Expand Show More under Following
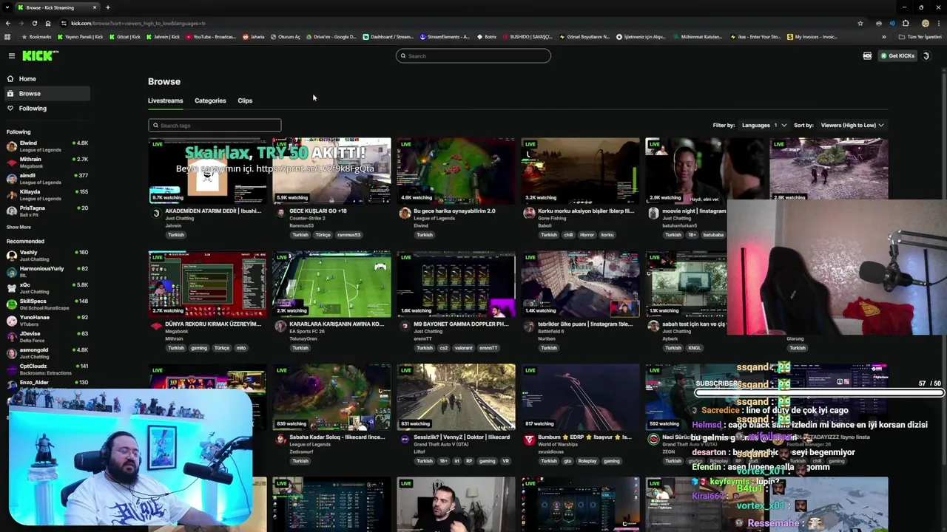 click(19, 227)
